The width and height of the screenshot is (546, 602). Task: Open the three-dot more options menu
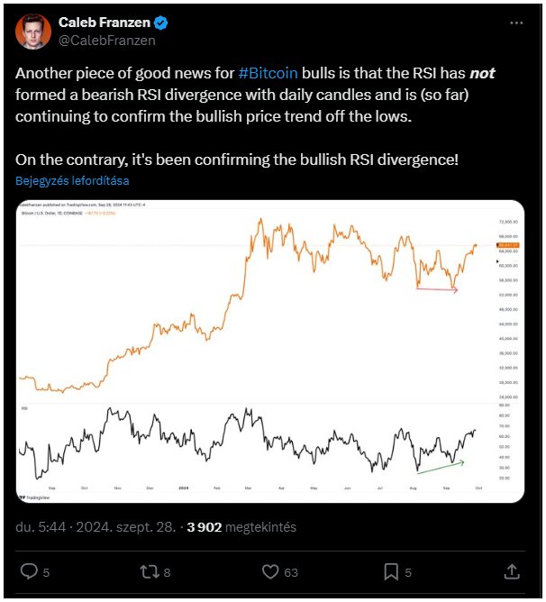point(516,23)
